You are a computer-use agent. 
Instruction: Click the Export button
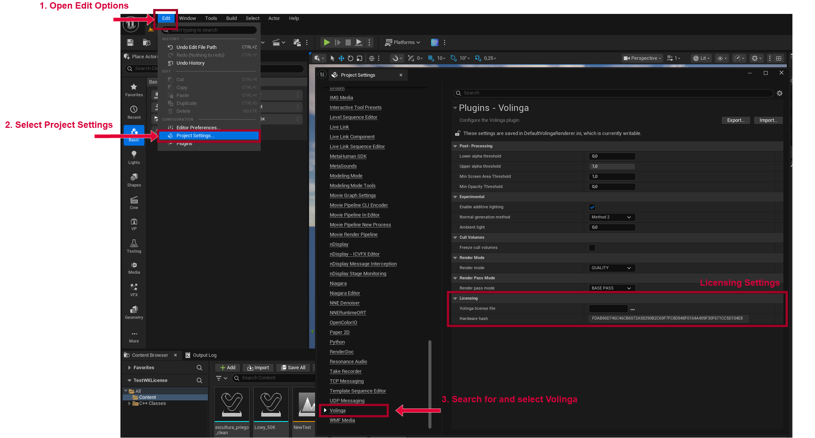pyautogui.click(x=736, y=120)
